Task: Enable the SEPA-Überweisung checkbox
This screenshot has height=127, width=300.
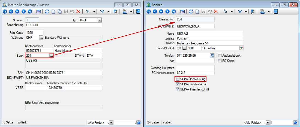Action: click(178, 79)
